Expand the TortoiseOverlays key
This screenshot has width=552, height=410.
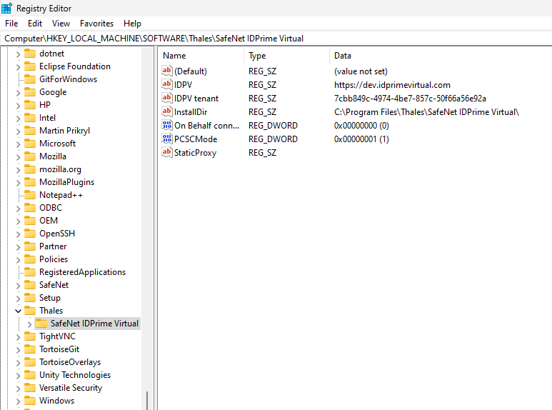coord(18,363)
